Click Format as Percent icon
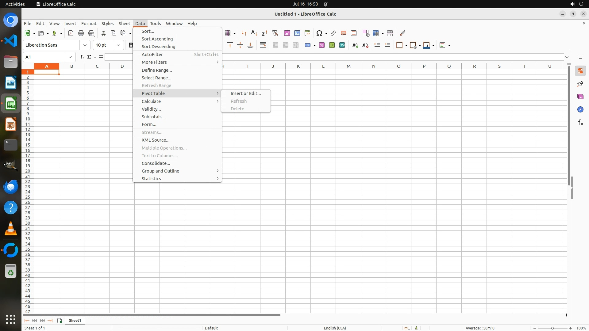This screenshot has height=331, width=589. click(x=322, y=45)
